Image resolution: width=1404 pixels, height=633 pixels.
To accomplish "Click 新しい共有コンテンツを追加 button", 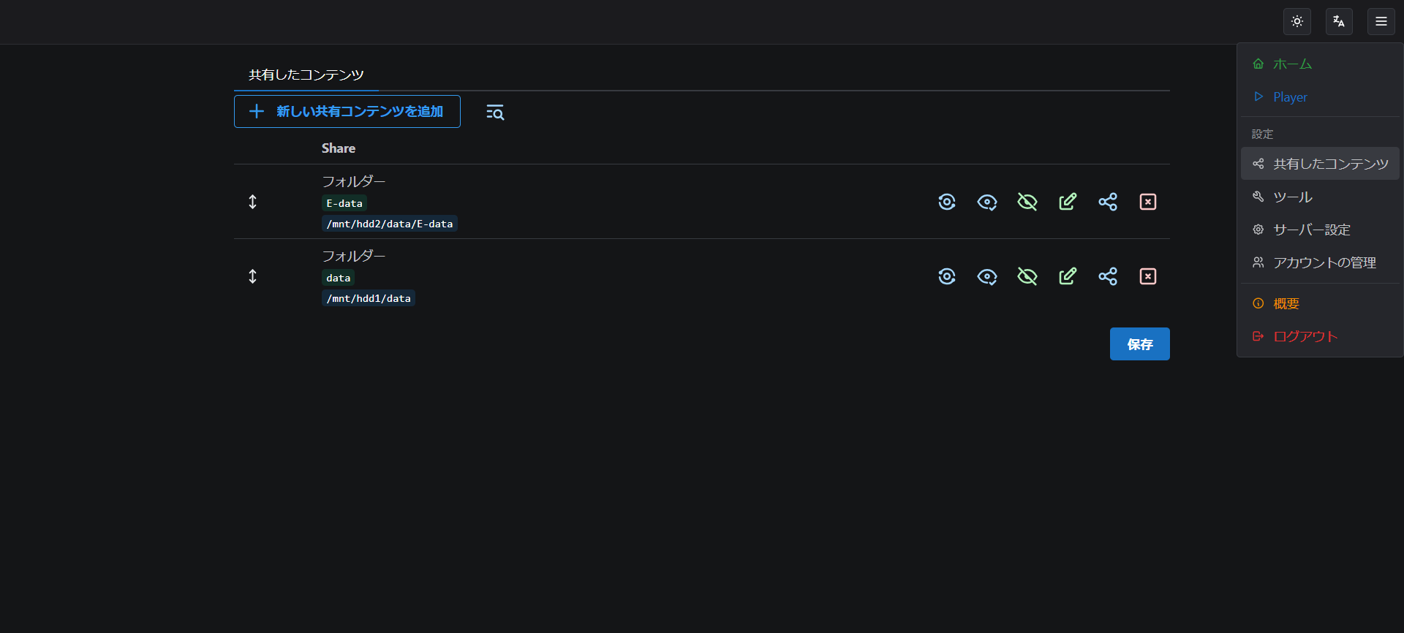I will coord(347,111).
